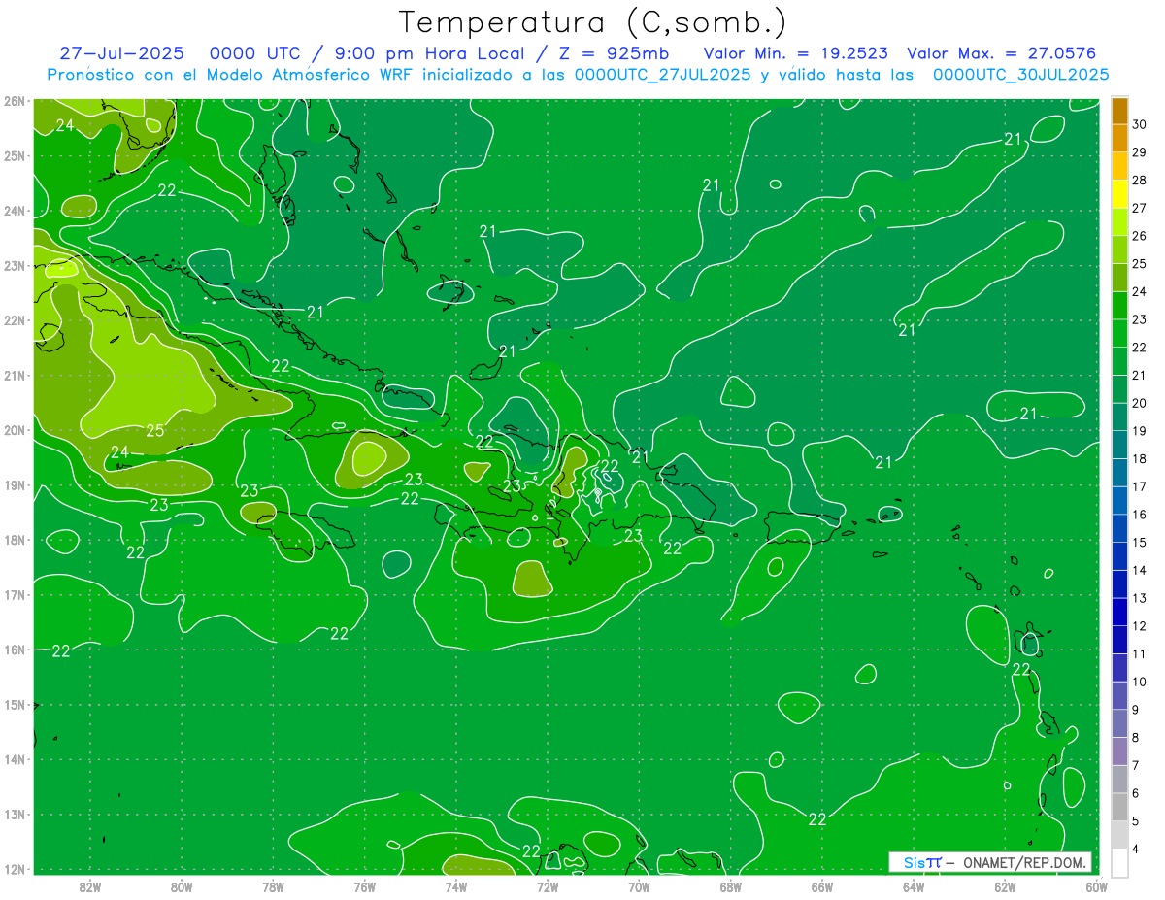Click the dark orange swatch above 30
The width and height of the screenshot is (1165, 900).
1119,111
